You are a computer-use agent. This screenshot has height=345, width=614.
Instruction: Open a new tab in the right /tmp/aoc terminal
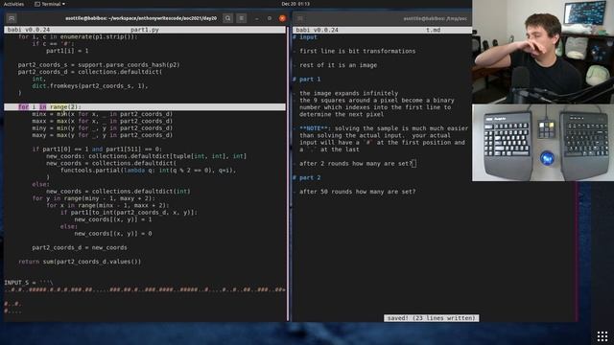pos(300,18)
